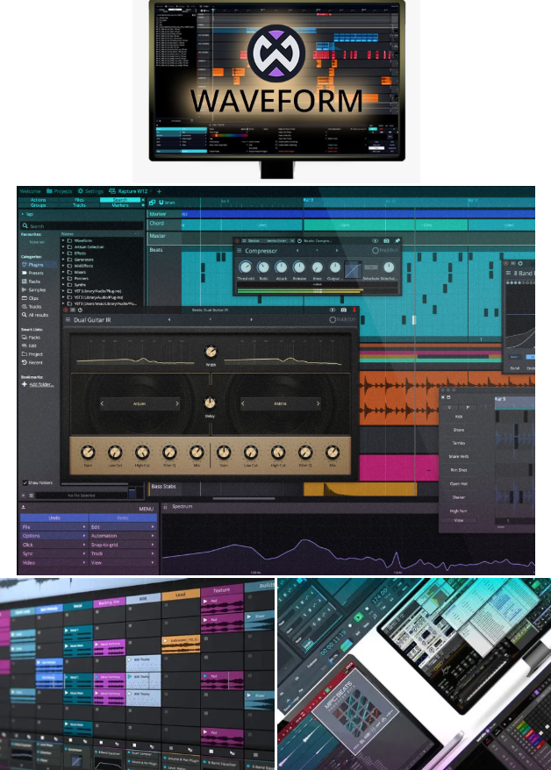Open the Options menu
Viewport: 551px width, 770px height.
pos(54,536)
